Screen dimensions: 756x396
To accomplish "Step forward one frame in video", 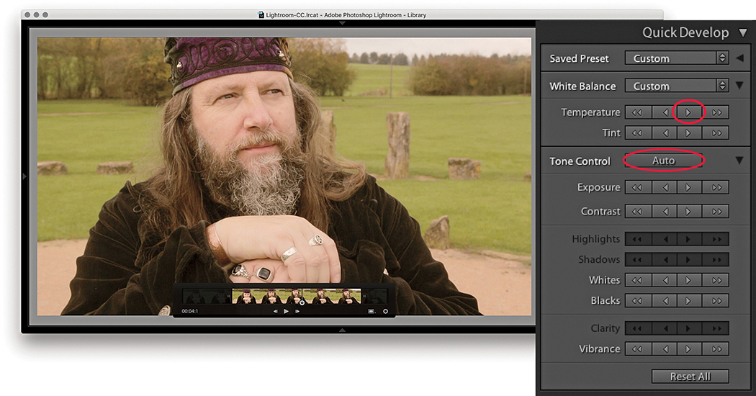I will pyautogui.click(x=297, y=311).
